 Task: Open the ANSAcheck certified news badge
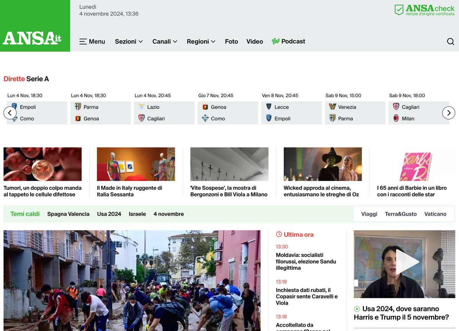point(424,10)
